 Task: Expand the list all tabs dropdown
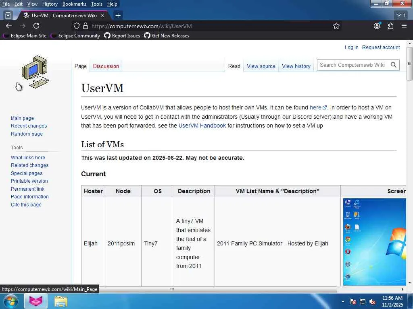pos(401,16)
